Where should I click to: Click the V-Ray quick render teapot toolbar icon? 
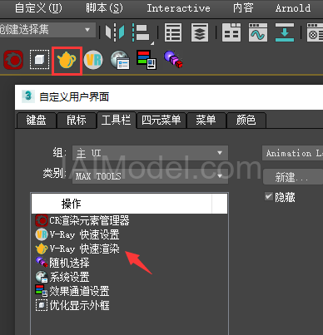point(67,61)
